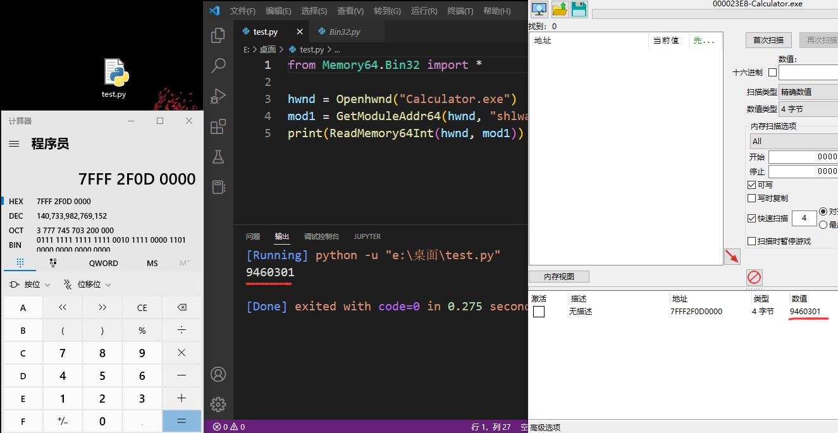Select the upper radio button beside fast scan

coord(823,211)
